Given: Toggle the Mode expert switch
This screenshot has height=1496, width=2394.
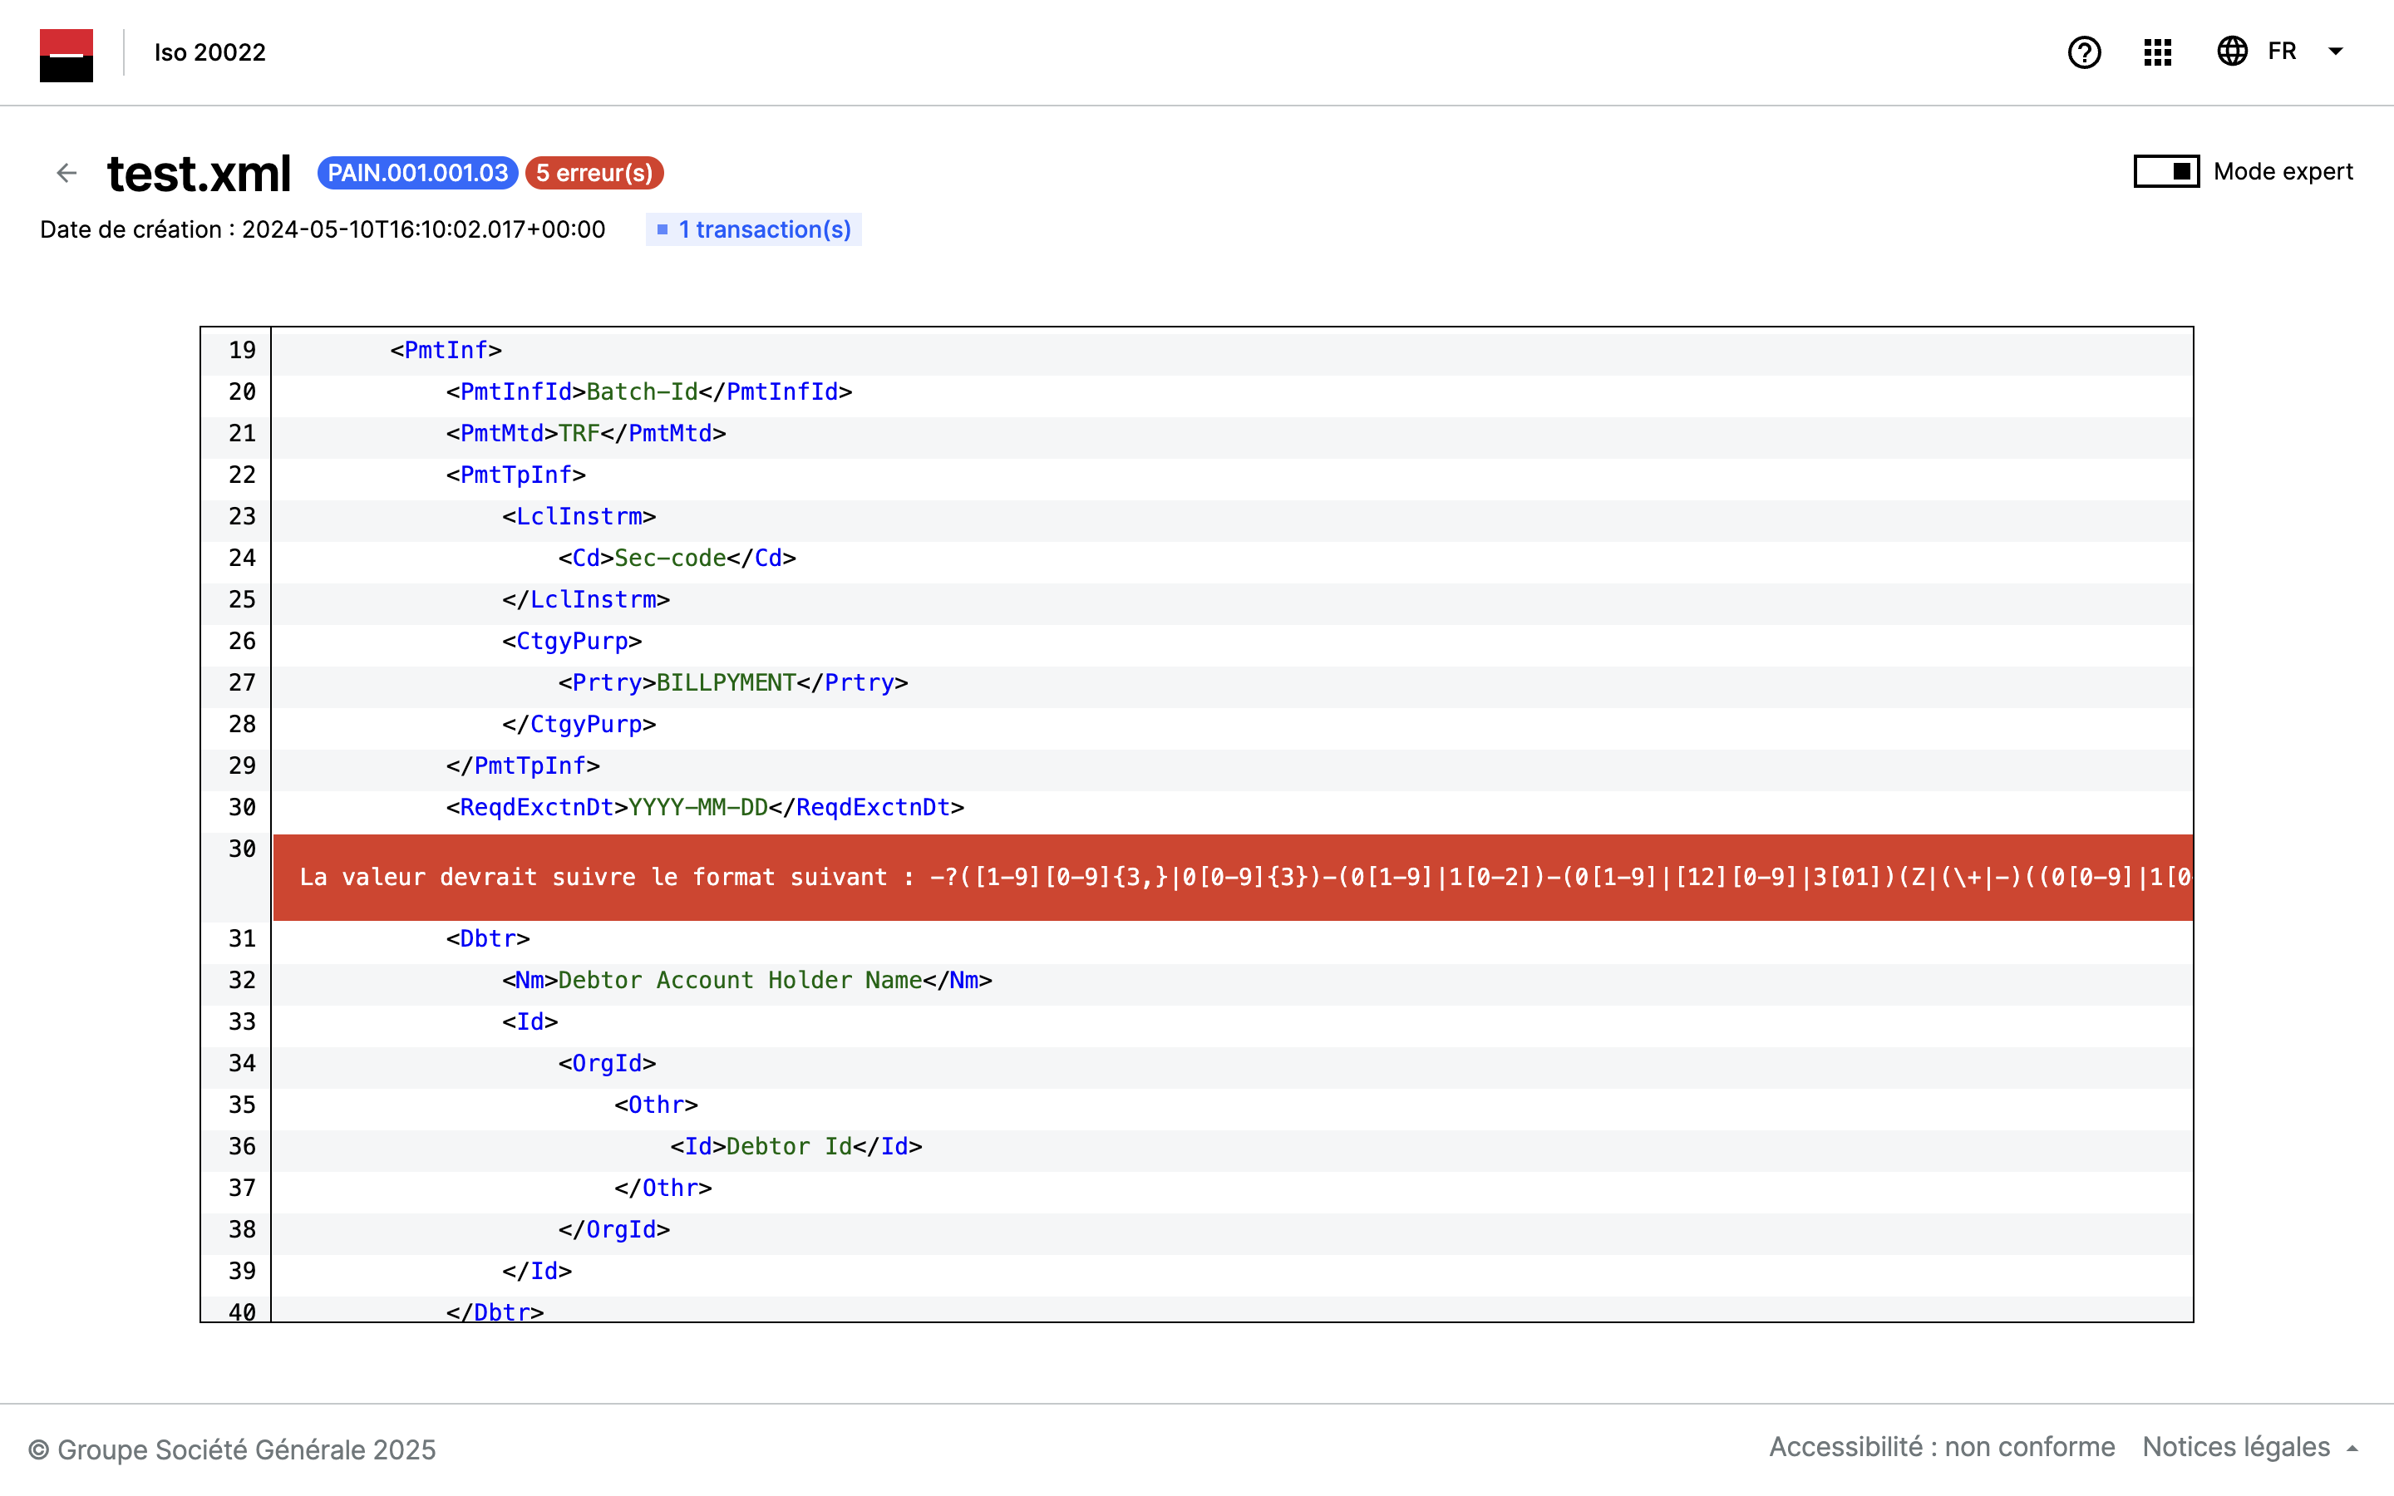Looking at the screenshot, I should 2165,172.
